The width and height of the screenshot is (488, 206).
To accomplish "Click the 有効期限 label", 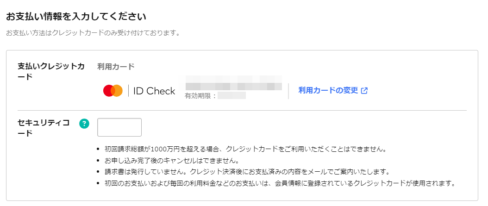I will (x=200, y=95).
